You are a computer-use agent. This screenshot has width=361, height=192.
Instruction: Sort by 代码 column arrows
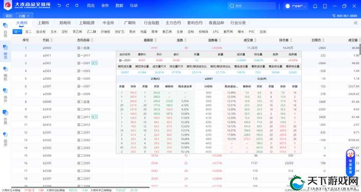pos(51,40)
